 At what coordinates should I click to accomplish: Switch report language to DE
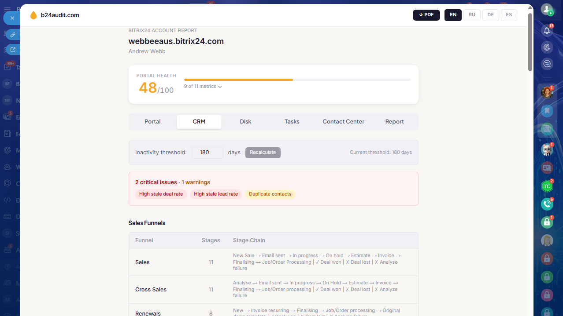490,15
